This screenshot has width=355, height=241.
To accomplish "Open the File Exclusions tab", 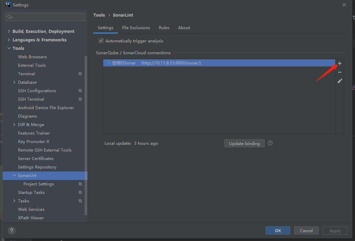I will 136,28.
